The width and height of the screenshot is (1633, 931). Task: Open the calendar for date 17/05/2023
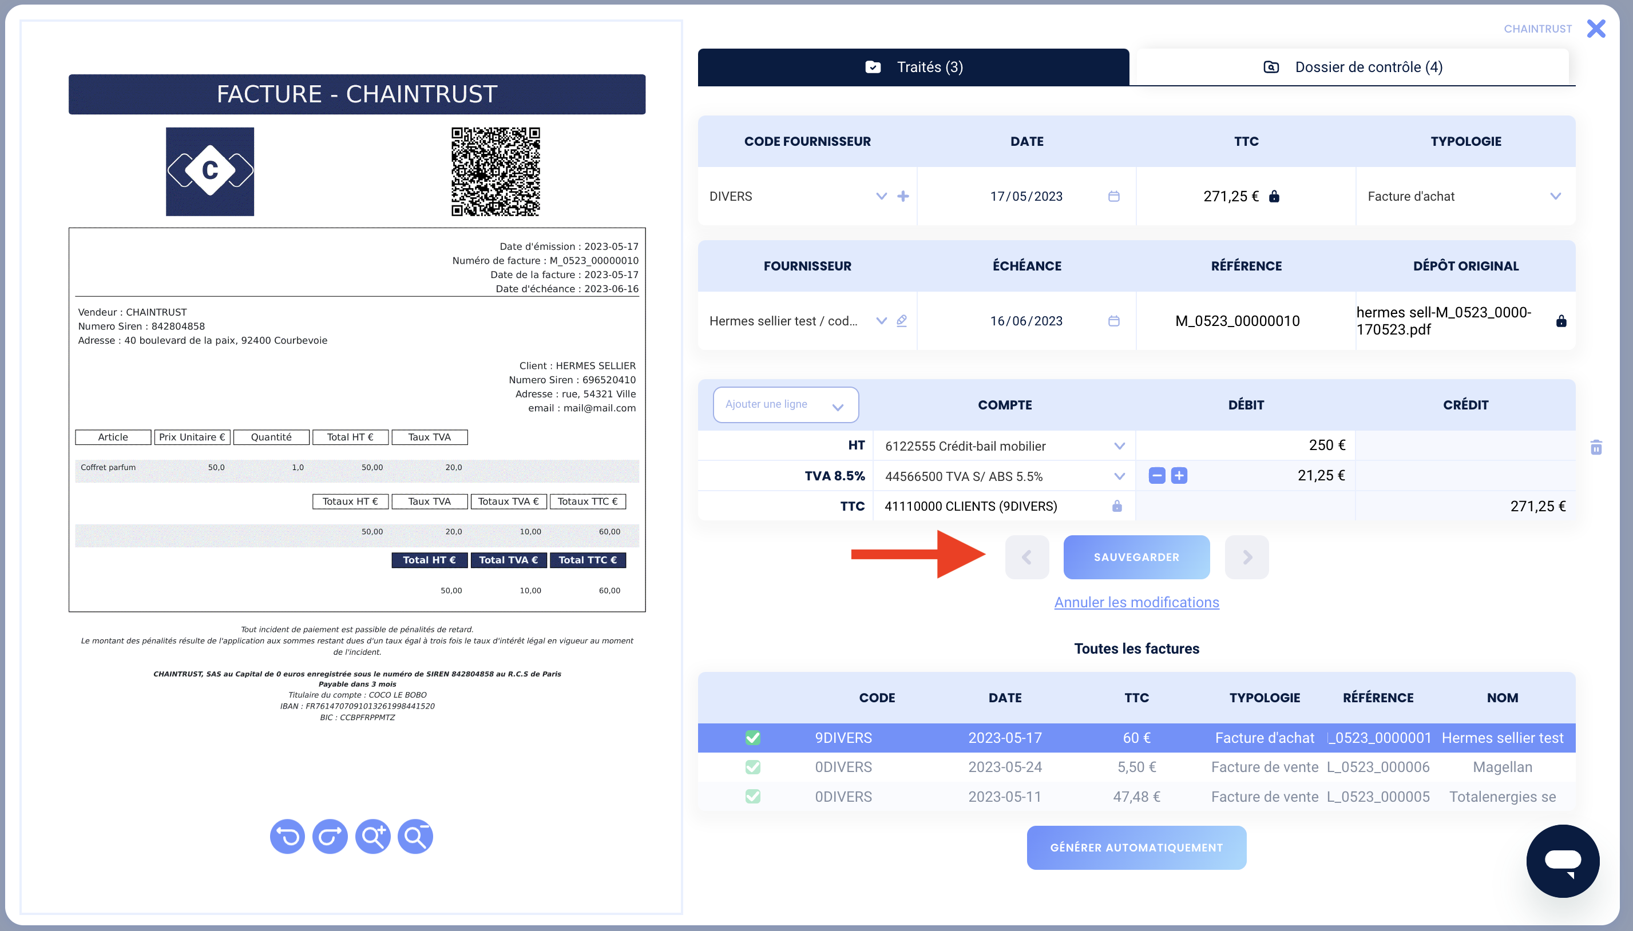click(x=1113, y=196)
